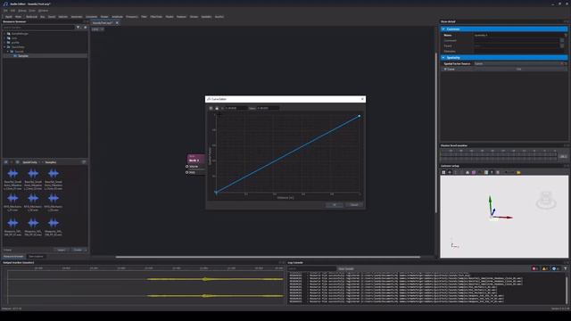Collapse the Spatiality section in details panel
571x321 pixels.
pos(443,57)
